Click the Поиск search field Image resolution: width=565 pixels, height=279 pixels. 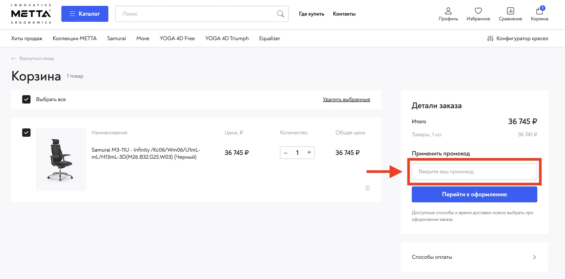click(x=202, y=14)
